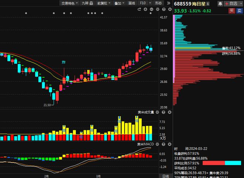Close the 麦米成交量 volume panel
Screen dimensions: 244x178
[x=170, y=112]
